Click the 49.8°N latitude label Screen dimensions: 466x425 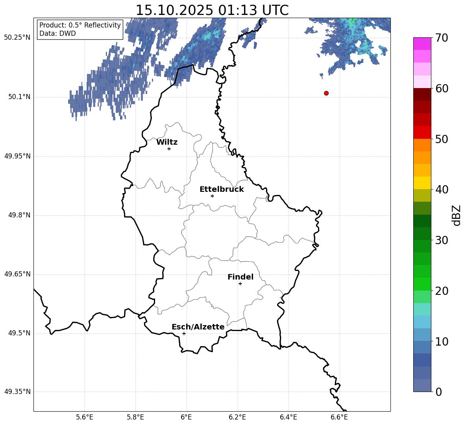[x=19, y=215]
